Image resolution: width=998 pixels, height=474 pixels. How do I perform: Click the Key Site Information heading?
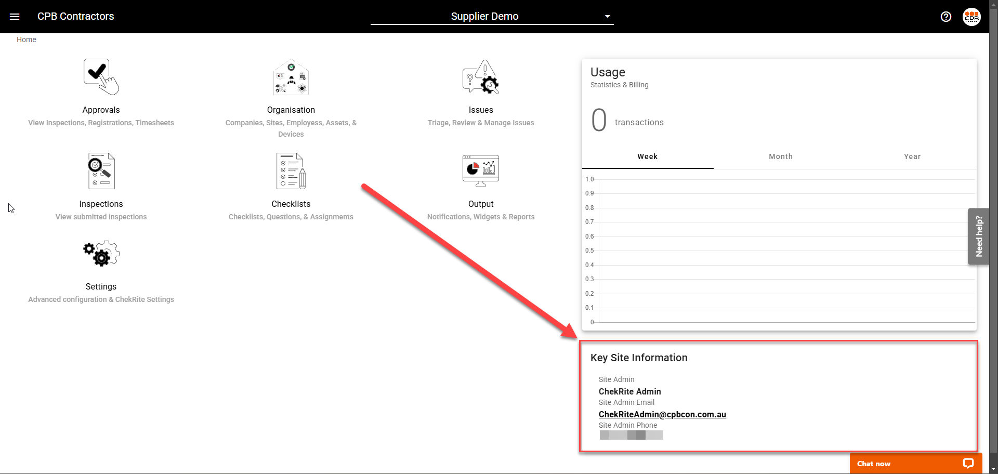[639, 358]
